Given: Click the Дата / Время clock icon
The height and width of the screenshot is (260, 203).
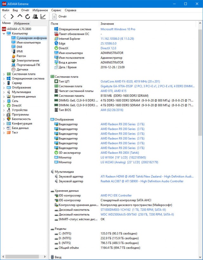Looking at the screenshot, I should [56, 67].
